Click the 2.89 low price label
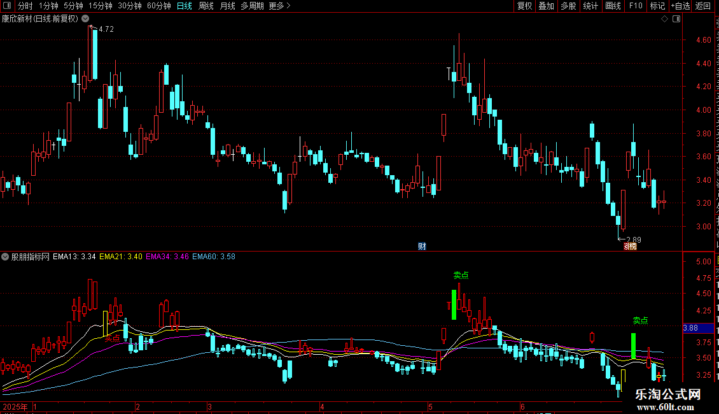719x414 pixels. pos(634,239)
